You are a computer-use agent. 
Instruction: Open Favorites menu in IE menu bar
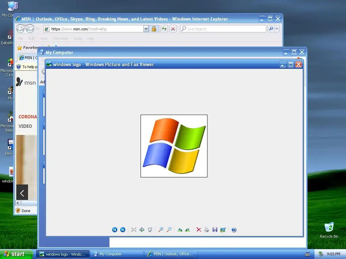tap(60, 38)
